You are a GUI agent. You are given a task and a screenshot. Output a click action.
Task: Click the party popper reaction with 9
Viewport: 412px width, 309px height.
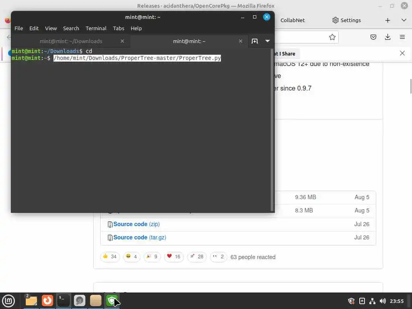[x=152, y=257]
